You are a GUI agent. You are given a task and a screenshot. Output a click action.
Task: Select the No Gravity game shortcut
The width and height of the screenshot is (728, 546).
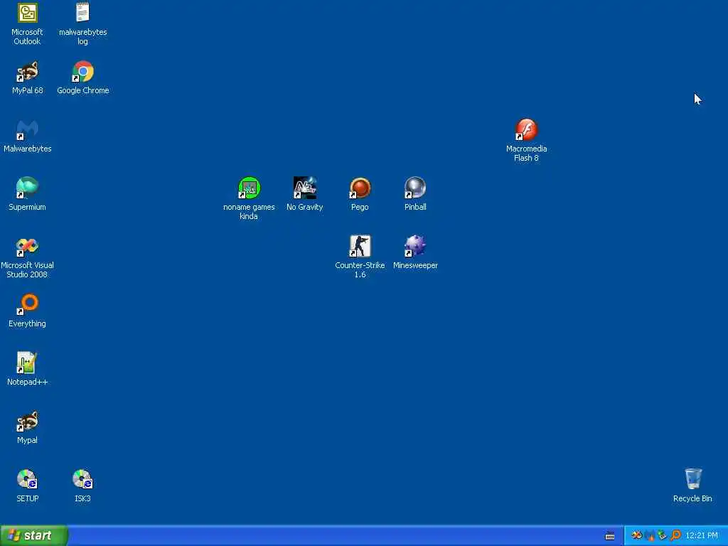tap(304, 194)
